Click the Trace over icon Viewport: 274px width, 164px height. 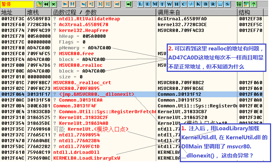point(108,4)
